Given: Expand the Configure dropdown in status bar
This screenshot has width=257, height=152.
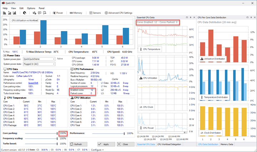Looking at the screenshot, I should [x=97, y=150].
